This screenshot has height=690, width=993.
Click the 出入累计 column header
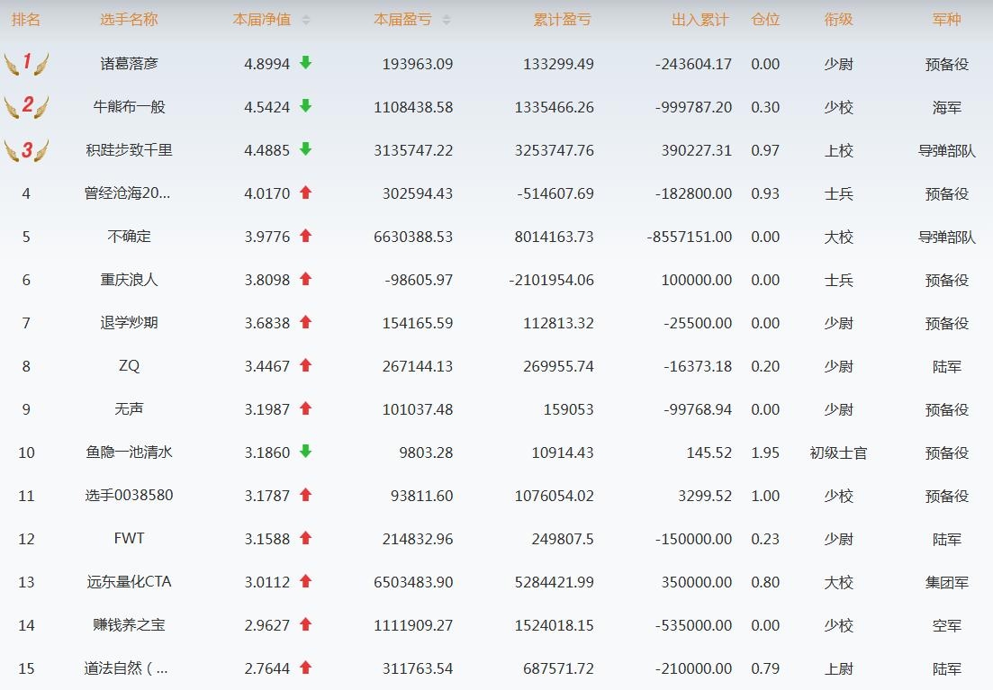tap(700, 20)
